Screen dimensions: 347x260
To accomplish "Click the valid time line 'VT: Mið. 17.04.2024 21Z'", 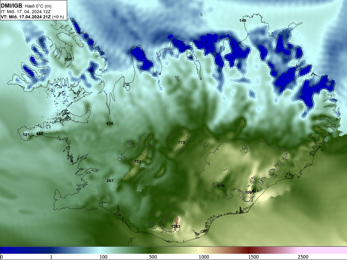I will tap(26, 17).
